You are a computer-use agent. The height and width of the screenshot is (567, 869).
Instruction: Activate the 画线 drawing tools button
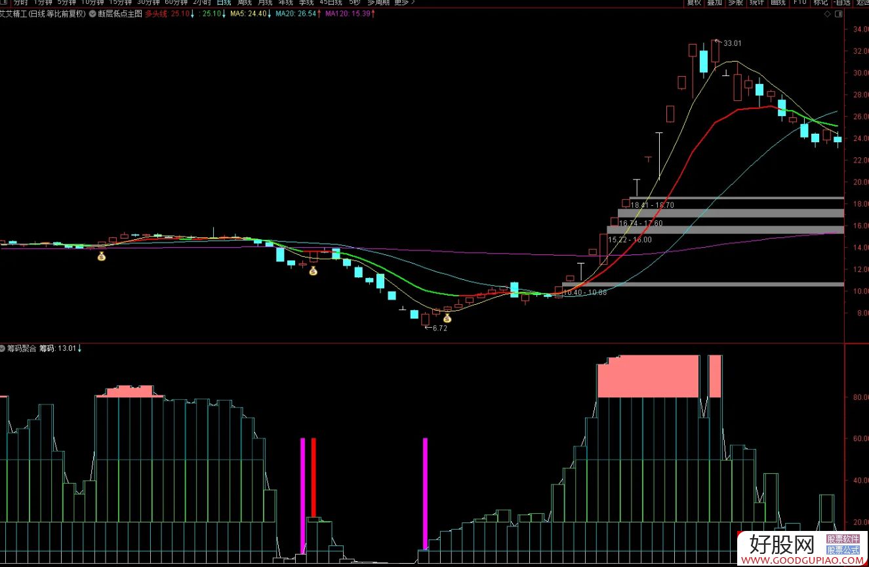click(x=778, y=3)
